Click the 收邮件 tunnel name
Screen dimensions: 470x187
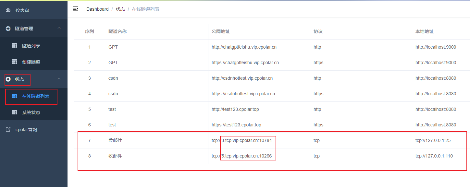point(115,156)
